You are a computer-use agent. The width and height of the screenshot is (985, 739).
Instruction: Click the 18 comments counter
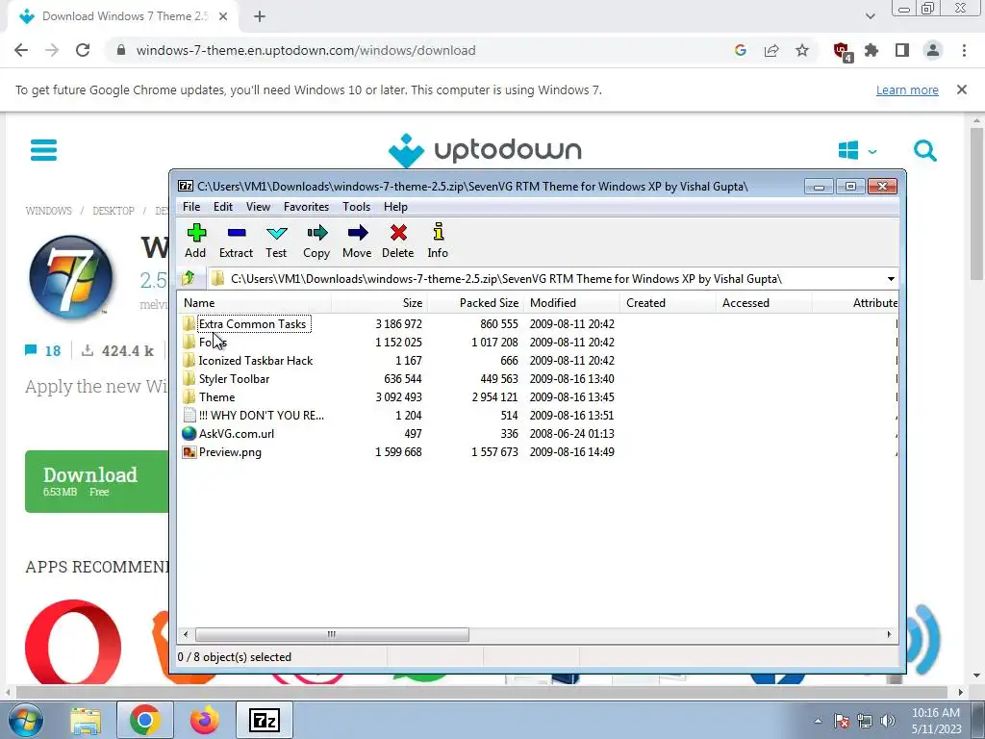[x=43, y=350]
